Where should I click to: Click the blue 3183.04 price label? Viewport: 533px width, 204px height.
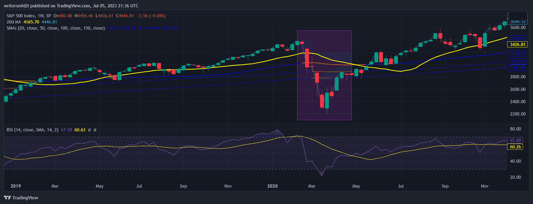517,53
